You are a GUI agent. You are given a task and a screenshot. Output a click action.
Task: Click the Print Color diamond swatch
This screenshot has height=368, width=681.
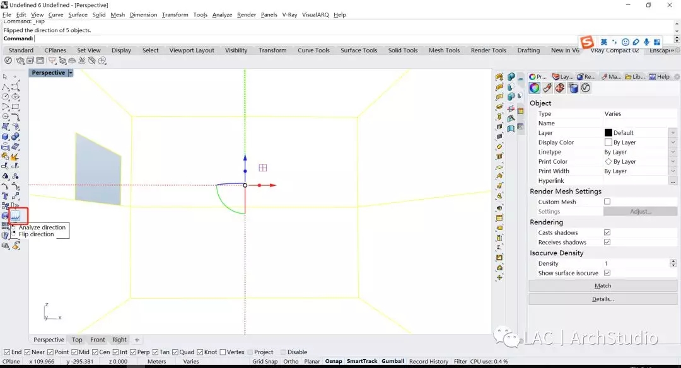click(x=608, y=161)
